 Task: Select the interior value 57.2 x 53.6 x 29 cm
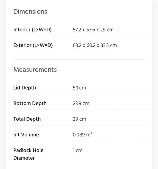point(93,30)
